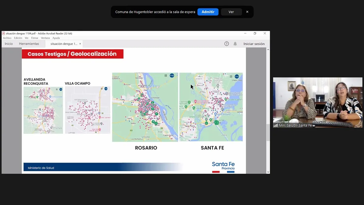The height and width of the screenshot is (205, 364).
Task: Switch to the Inicio tab
Action: 8,43
